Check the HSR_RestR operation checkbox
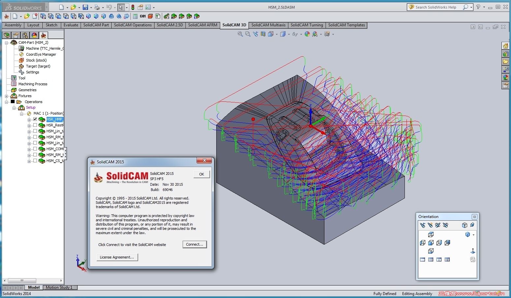511x298 pixels. coord(35,125)
